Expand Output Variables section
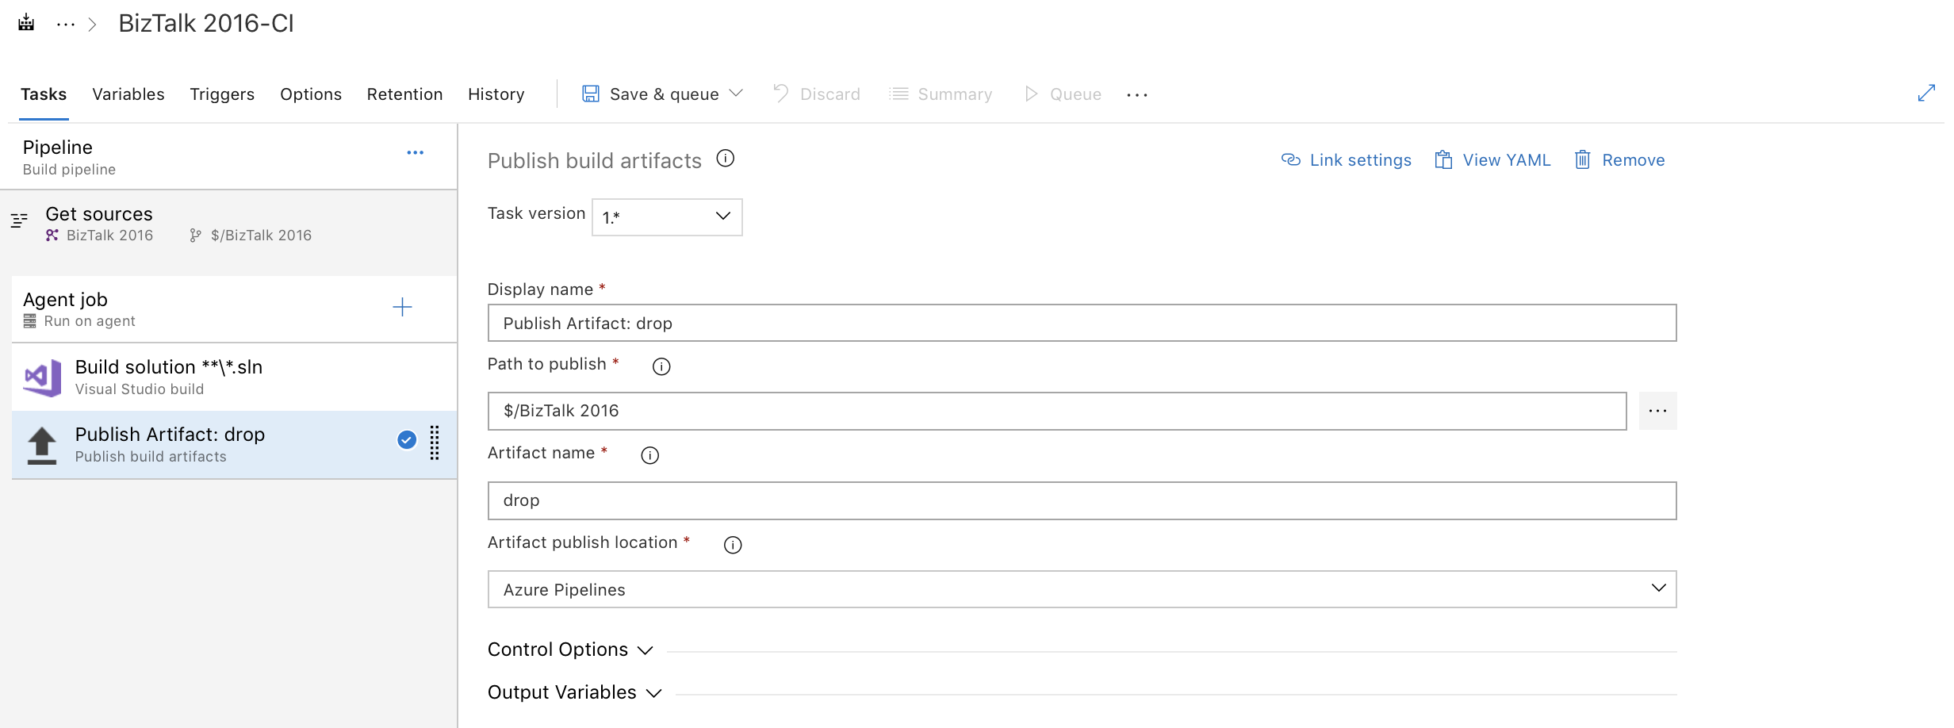The height and width of the screenshot is (728, 1954). click(574, 692)
